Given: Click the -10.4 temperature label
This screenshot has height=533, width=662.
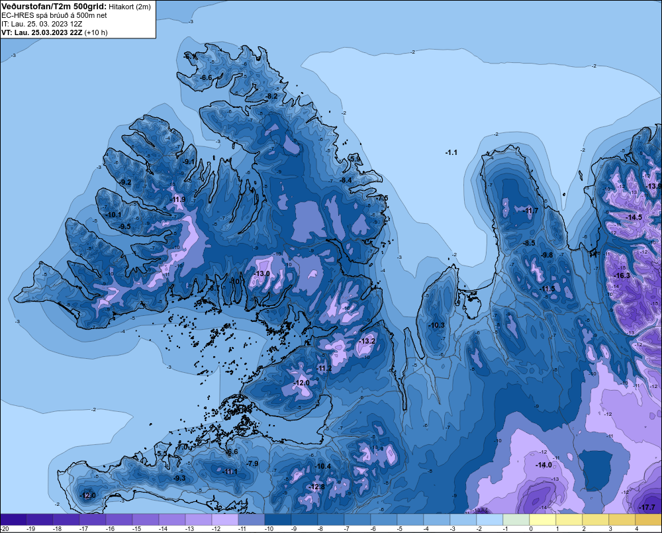Looking at the screenshot, I should [x=324, y=466].
